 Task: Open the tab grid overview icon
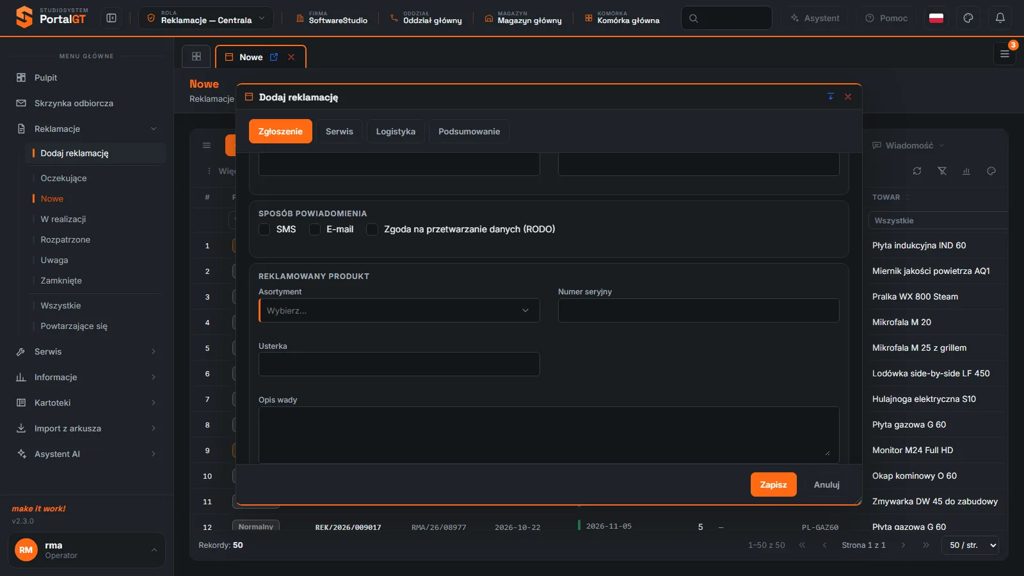pyautogui.click(x=196, y=56)
